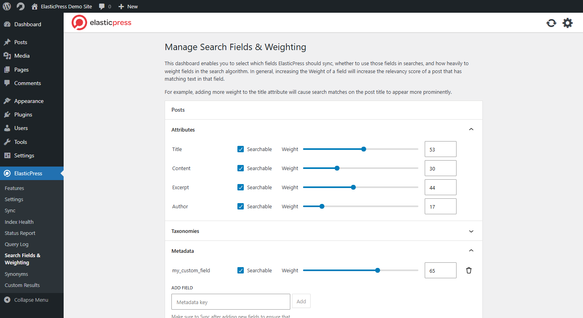Click the ElasticPress admin bar icon

click(x=20, y=6)
